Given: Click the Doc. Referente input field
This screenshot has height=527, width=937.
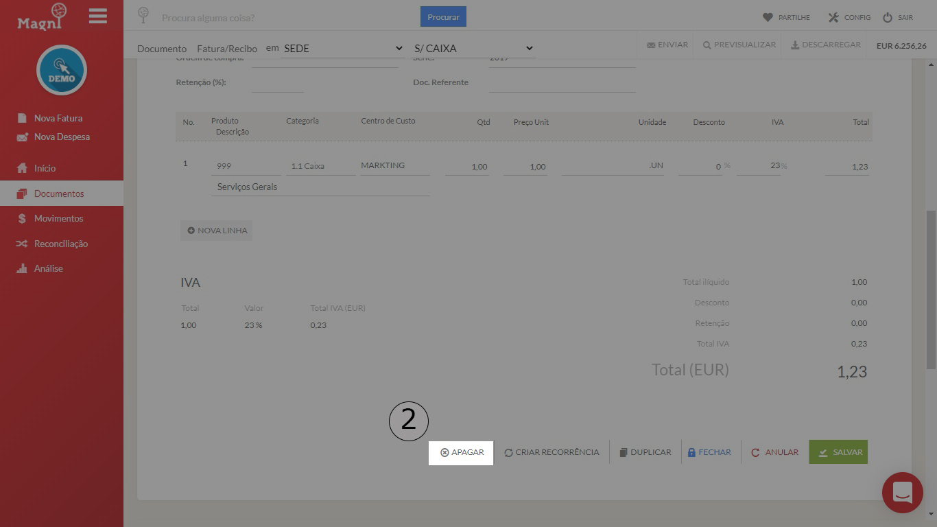Looking at the screenshot, I should click(562, 83).
